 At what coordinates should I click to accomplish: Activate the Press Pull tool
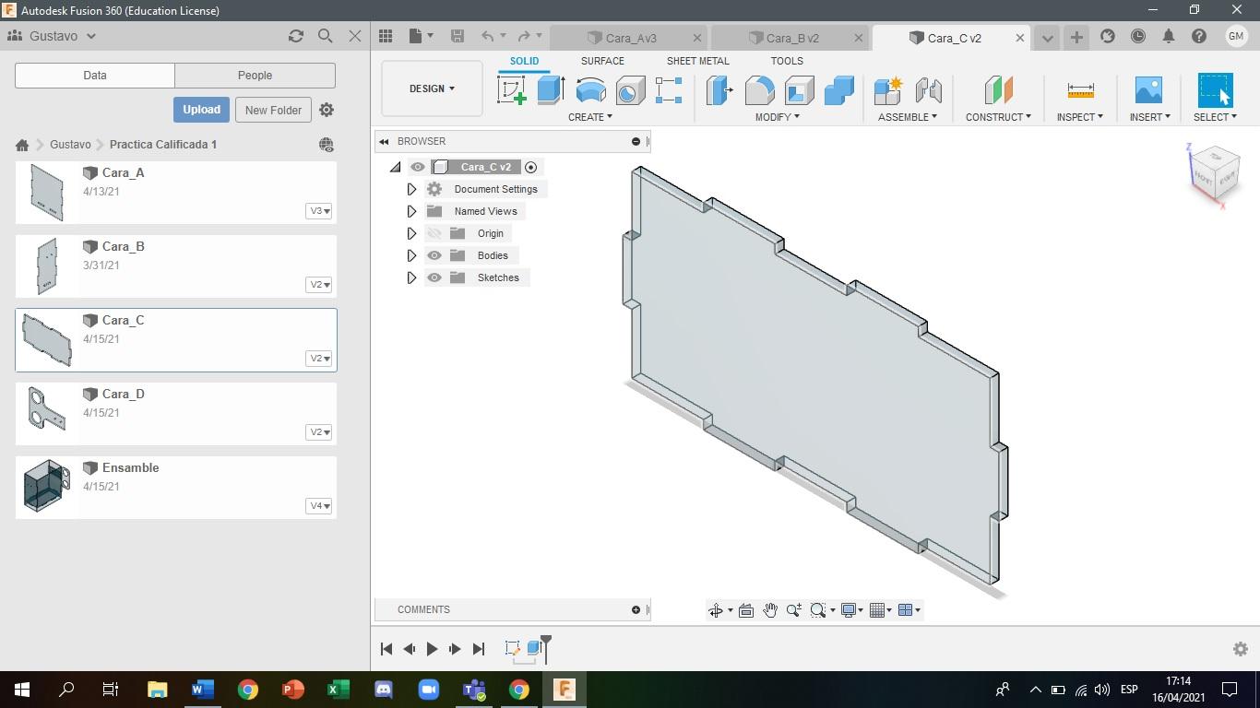[x=719, y=90]
